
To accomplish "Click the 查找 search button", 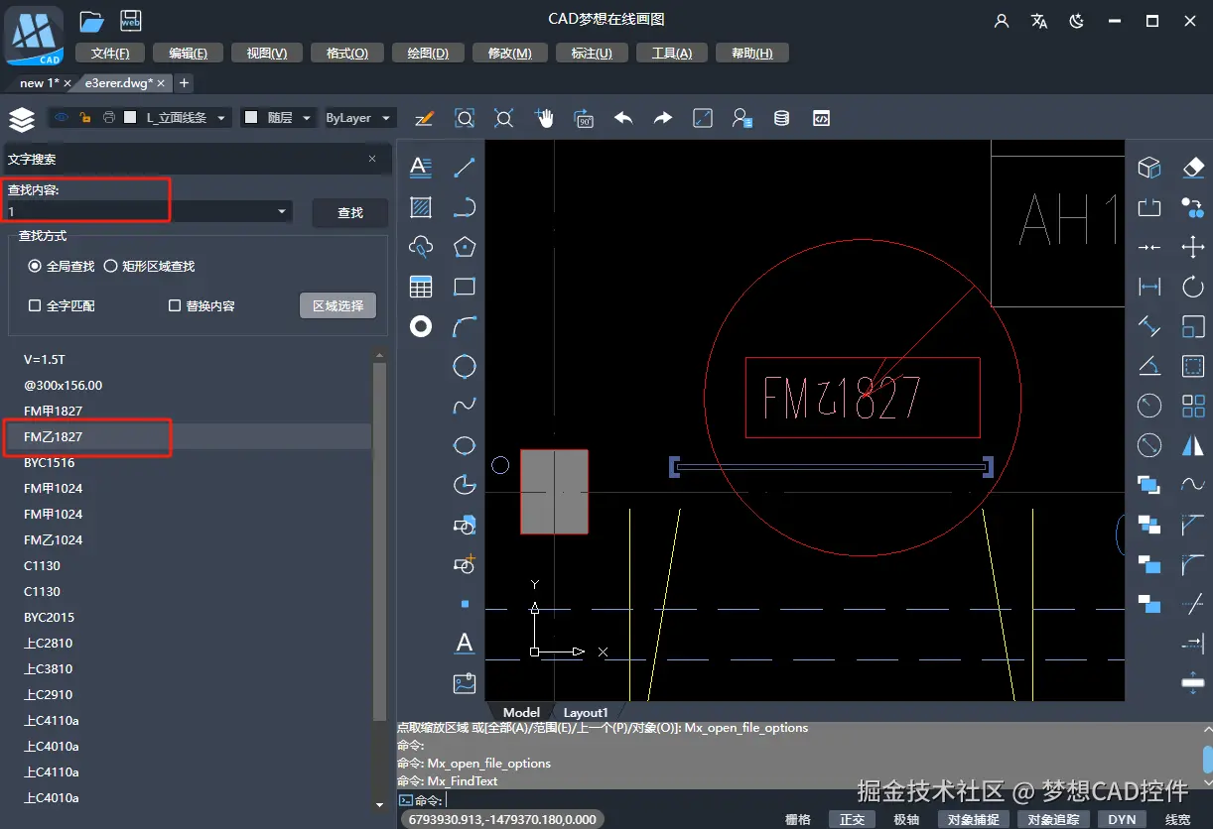I will click(x=350, y=213).
